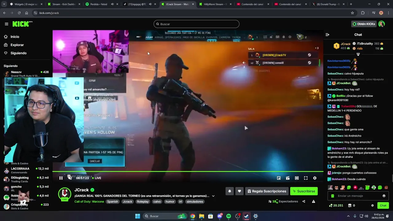Go to Kick home via logo
Screen dimensions: 393x221
pyautogui.click(x=22, y=24)
